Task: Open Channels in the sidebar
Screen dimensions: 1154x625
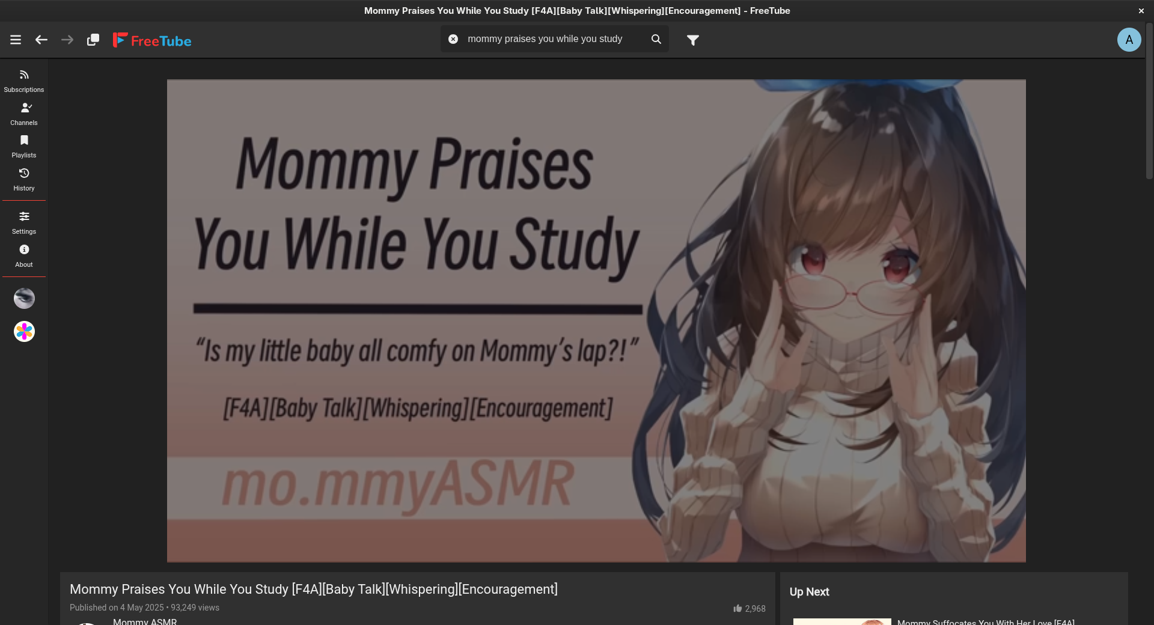Action: (x=24, y=114)
